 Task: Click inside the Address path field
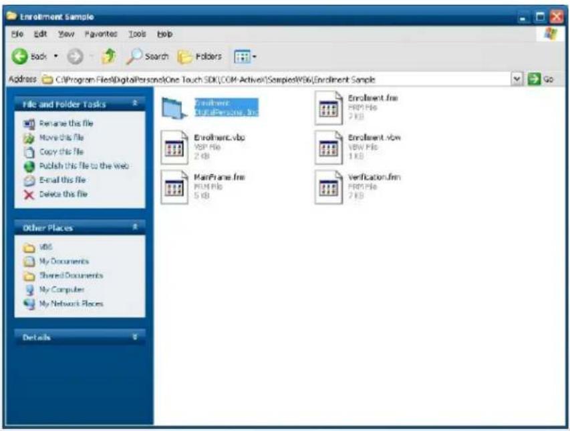pos(276,79)
